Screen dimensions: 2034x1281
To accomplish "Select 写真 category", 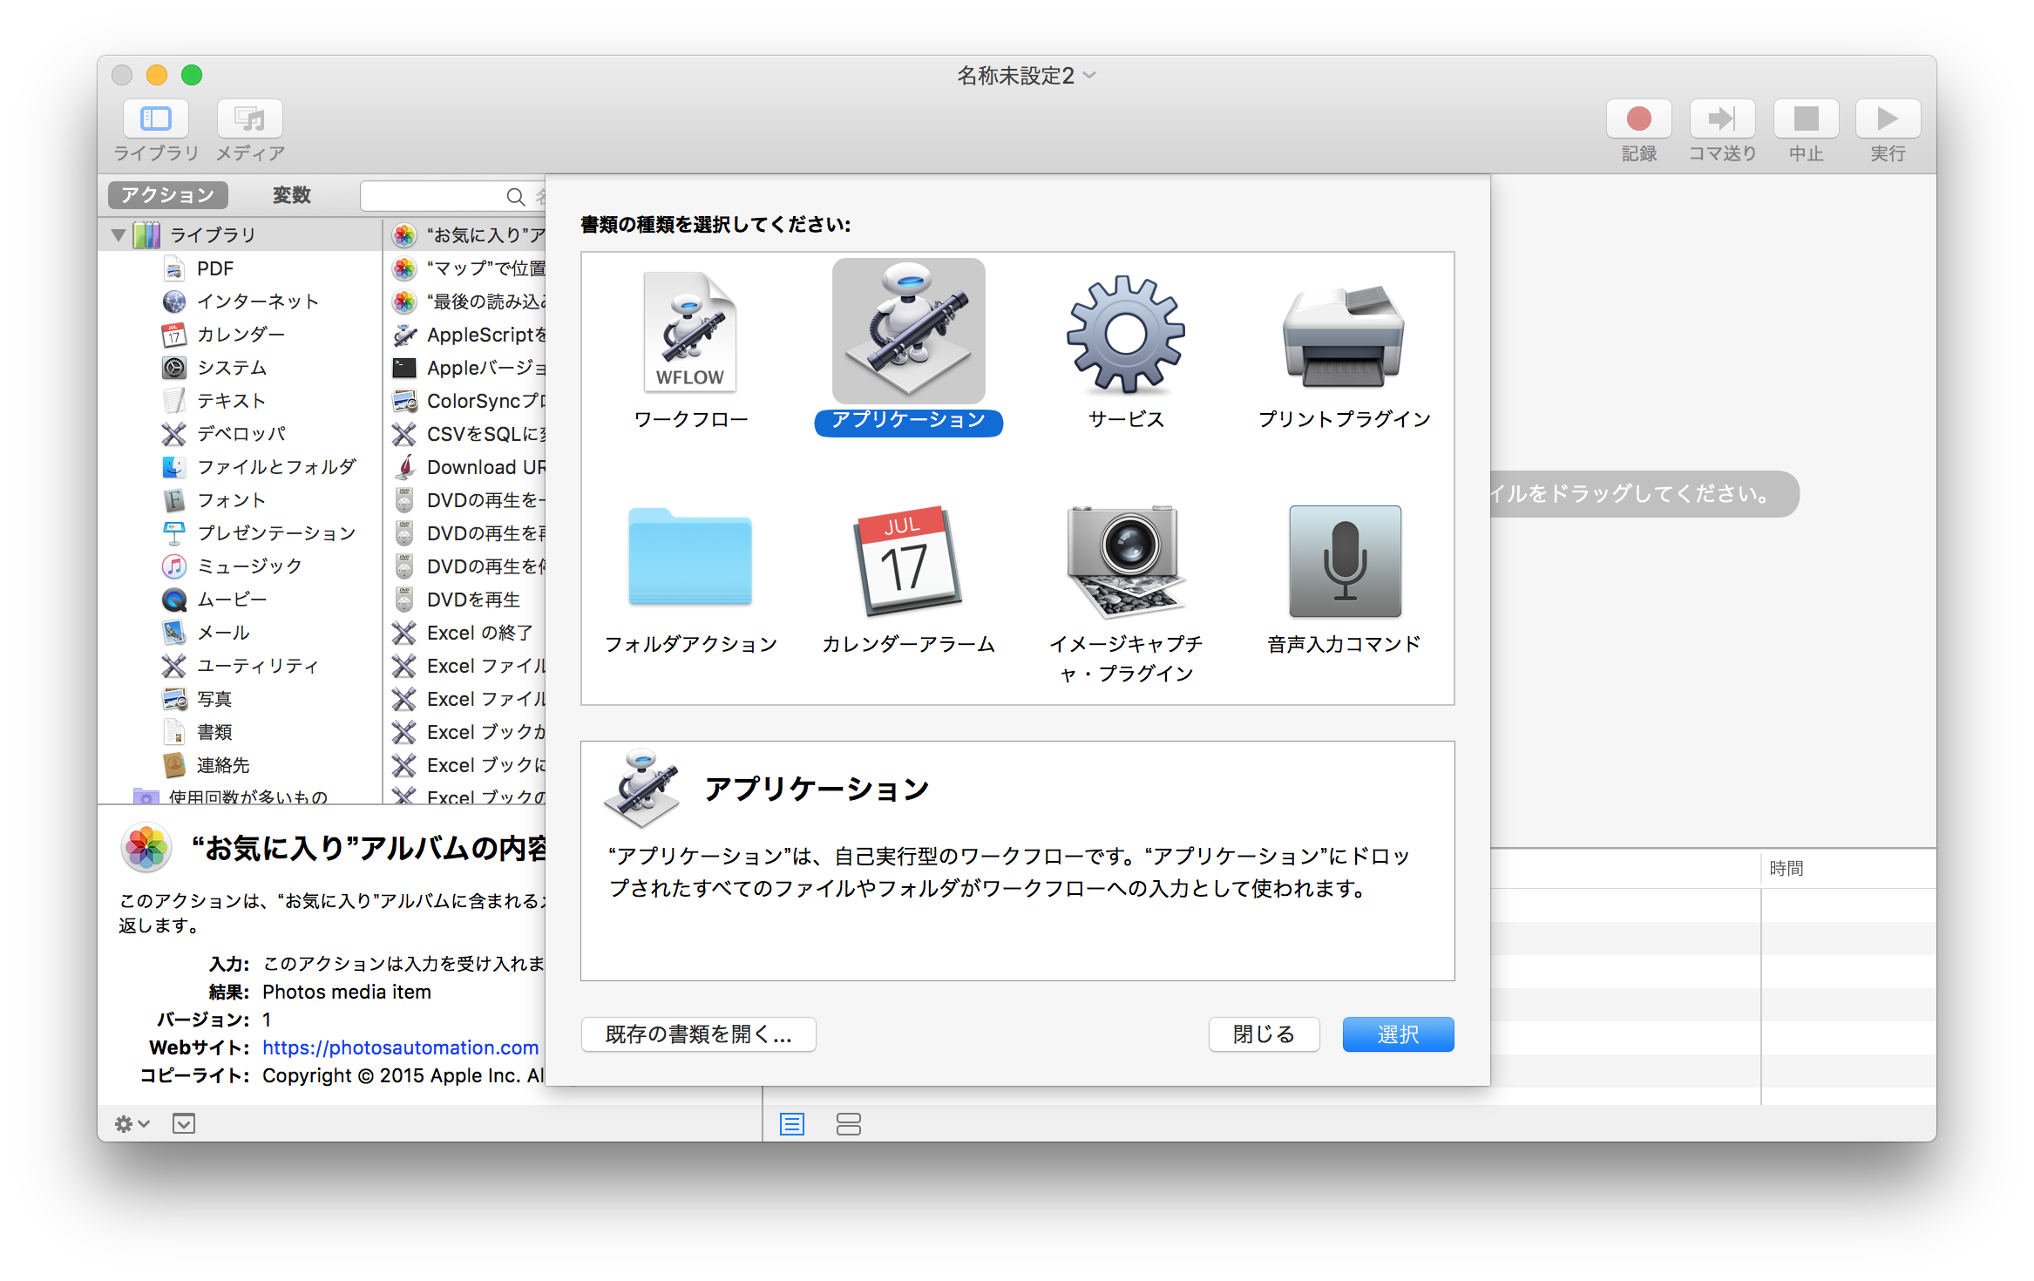I will point(241,699).
